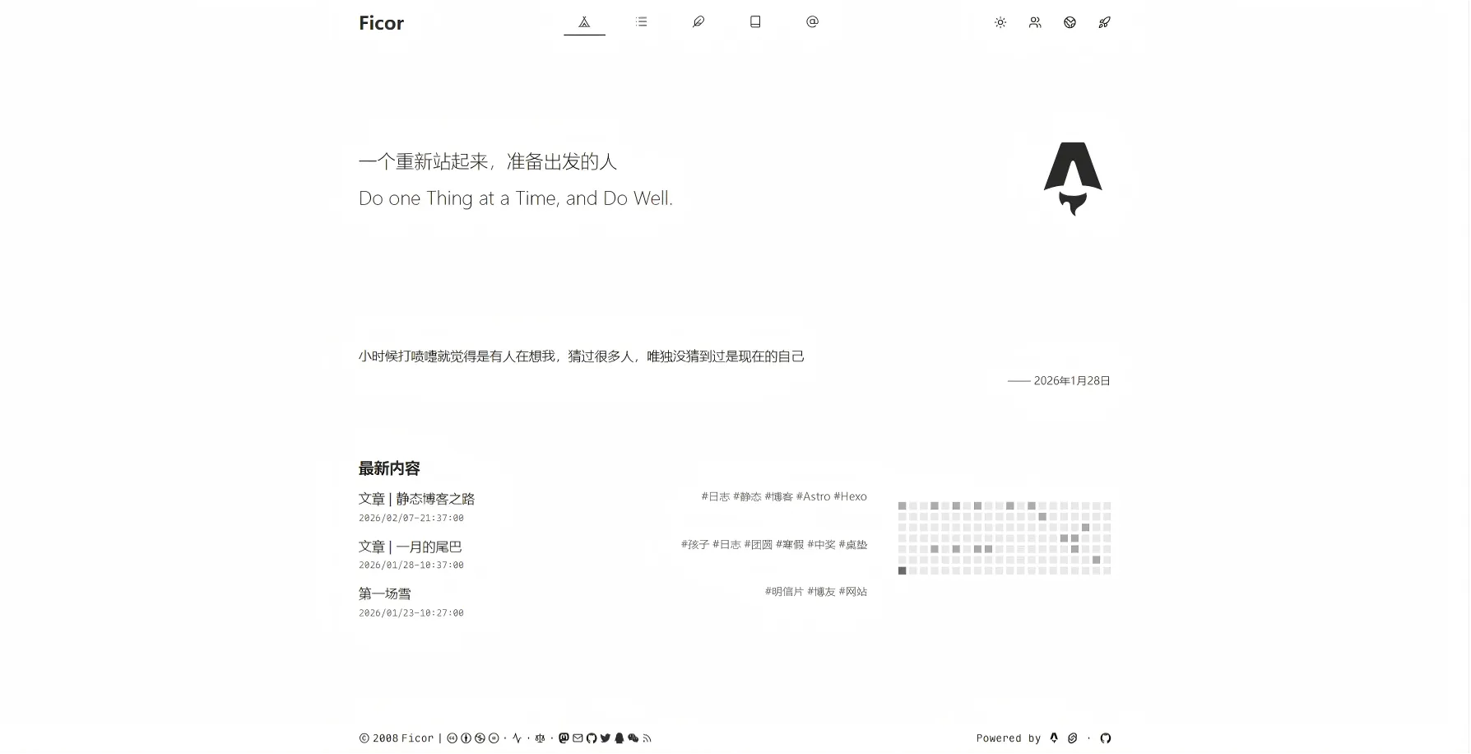The image size is (1471, 754).
Task: Click the large Astro logo image
Action: click(x=1073, y=179)
